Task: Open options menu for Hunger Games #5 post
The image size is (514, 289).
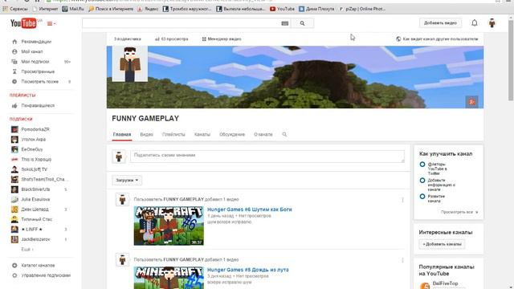Action: point(402,260)
